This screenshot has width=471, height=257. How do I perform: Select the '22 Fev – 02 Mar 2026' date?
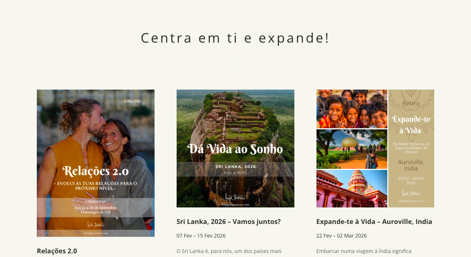(341, 236)
